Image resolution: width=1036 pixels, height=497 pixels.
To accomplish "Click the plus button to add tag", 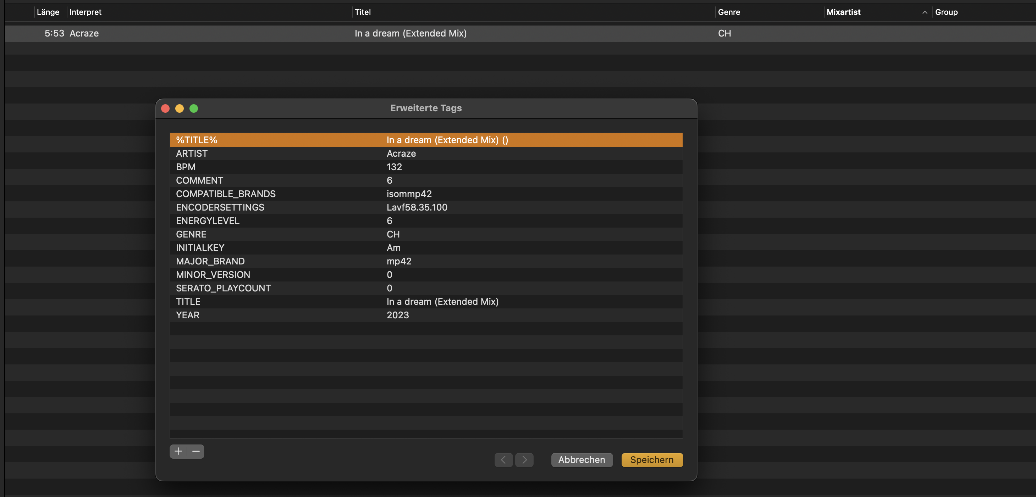I will point(178,451).
